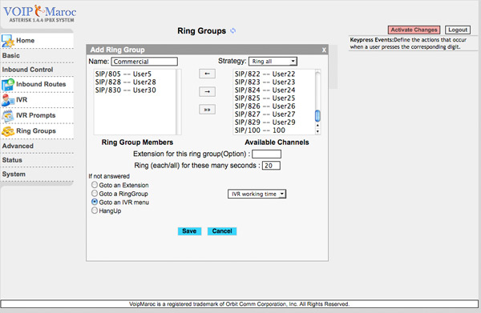Click the Inbound Routes link
Image resolution: width=481 pixels, height=313 pixels.
click(x=41, y=84)
